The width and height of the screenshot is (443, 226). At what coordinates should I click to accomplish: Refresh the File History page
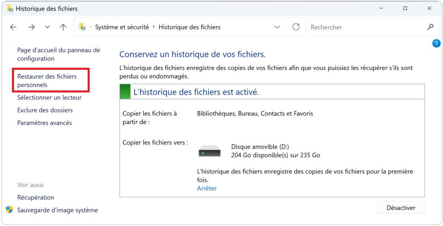pyautogui.click(x=296, y=27)
